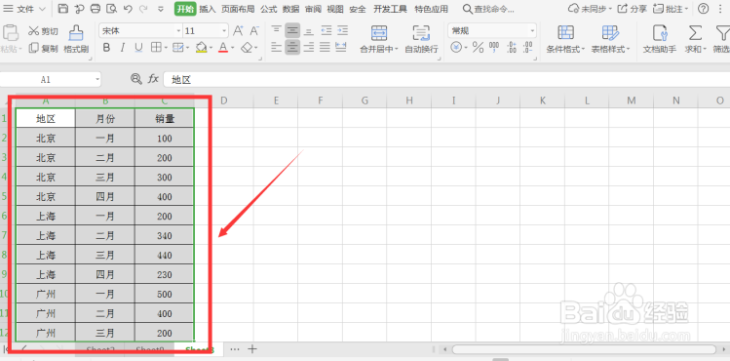
Task: Toggle Bold formatting
Action: tap(106, 48)
